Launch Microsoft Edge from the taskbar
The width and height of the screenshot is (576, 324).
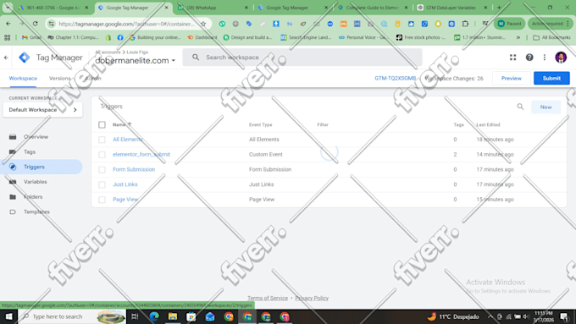click(x=154, y=316)
